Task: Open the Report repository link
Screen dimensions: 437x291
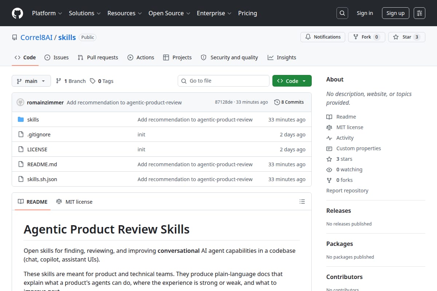Action: 347,191
